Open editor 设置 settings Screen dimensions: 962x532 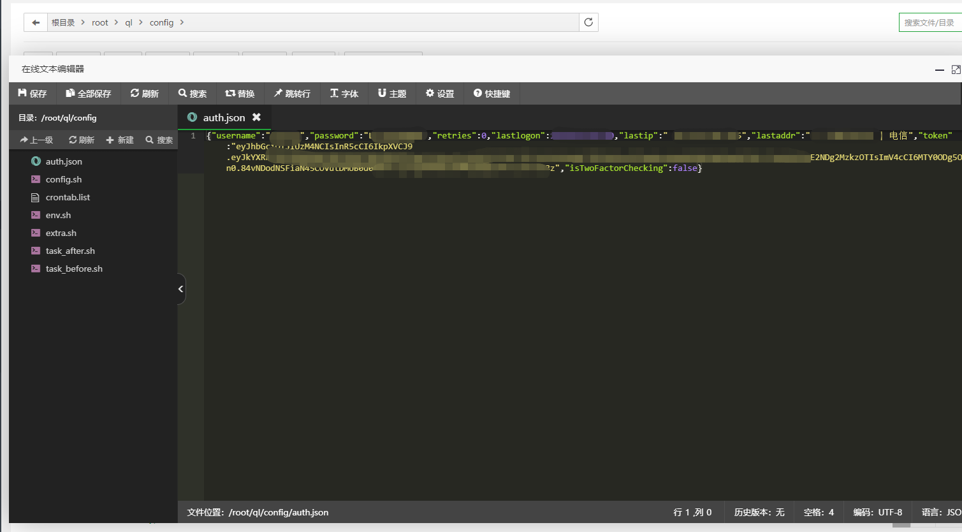click(439, 93)
